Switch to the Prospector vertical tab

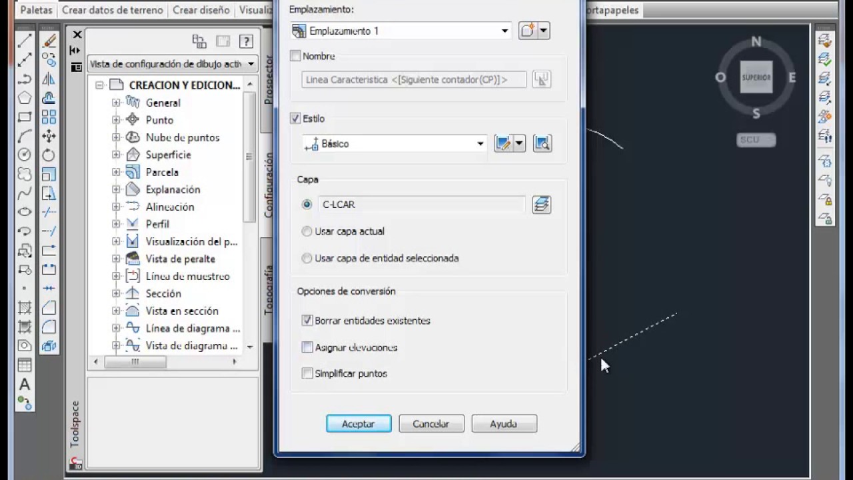point(269,79)
